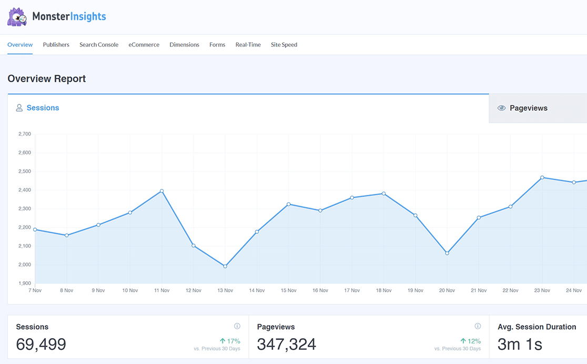This screenshot has height=364, width=587.
Task: Click the 20 Nov x-axis label
Action: click(x=447, y=291)
